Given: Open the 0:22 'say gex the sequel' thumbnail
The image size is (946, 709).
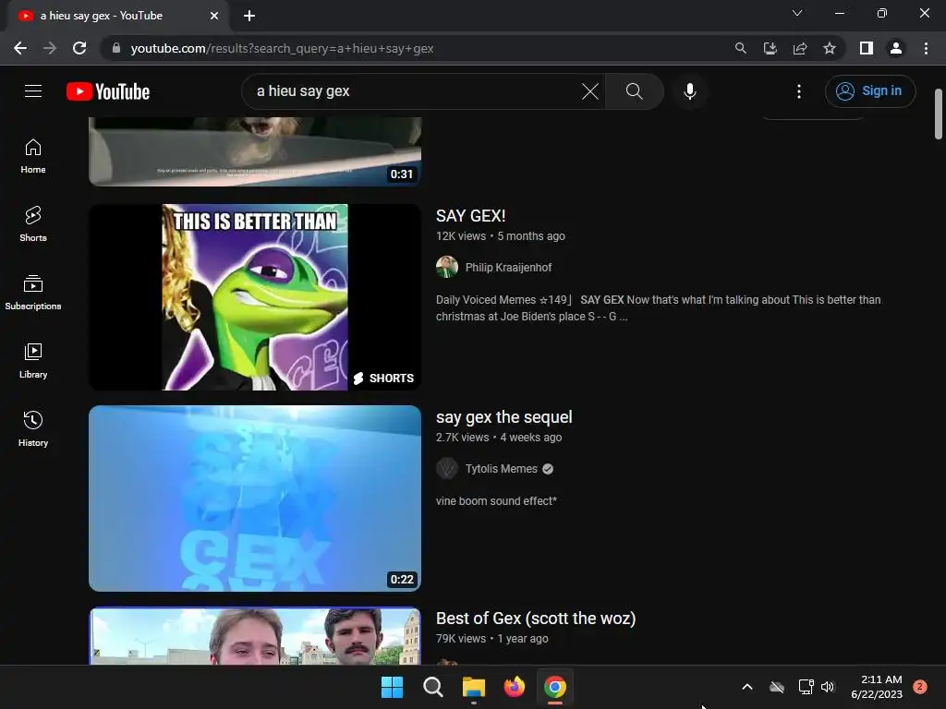Looking at the screenshot, I should click(x=255, y=499).
